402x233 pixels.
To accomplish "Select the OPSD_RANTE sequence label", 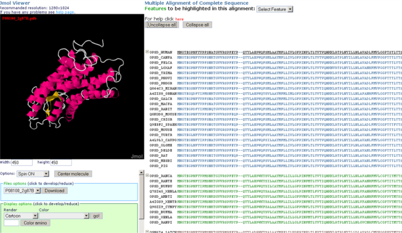I will pos(161,181).
